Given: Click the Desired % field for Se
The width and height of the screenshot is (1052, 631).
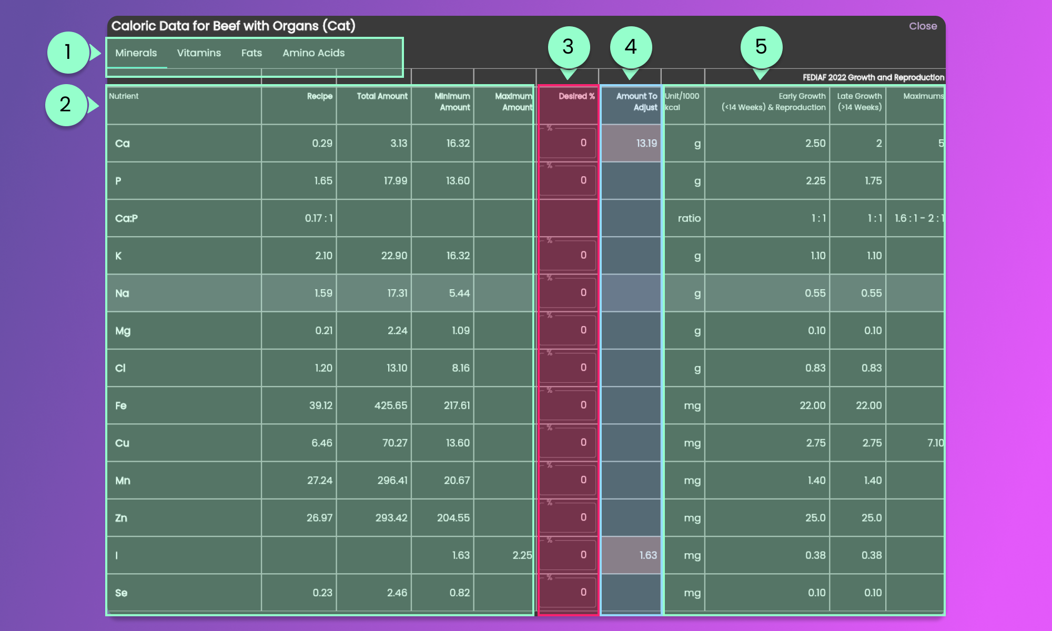Looking at the screenshot, I should pyautogui.click(x=568, y=593).
